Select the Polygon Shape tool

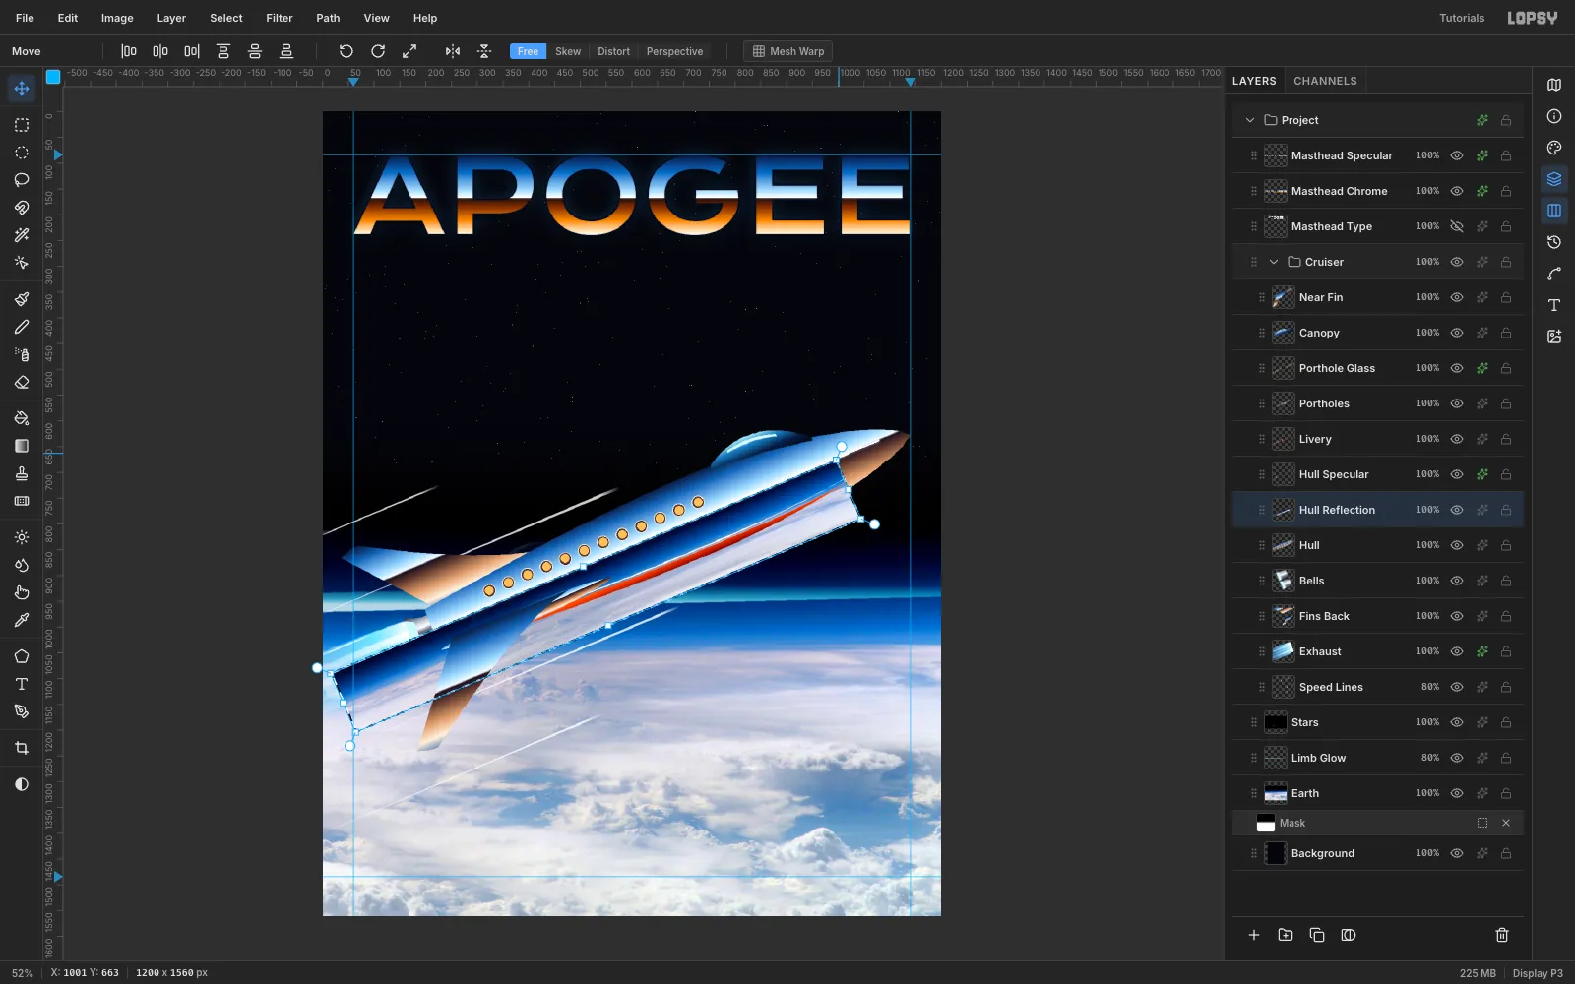pyautogui.click(x=22, y=656)
